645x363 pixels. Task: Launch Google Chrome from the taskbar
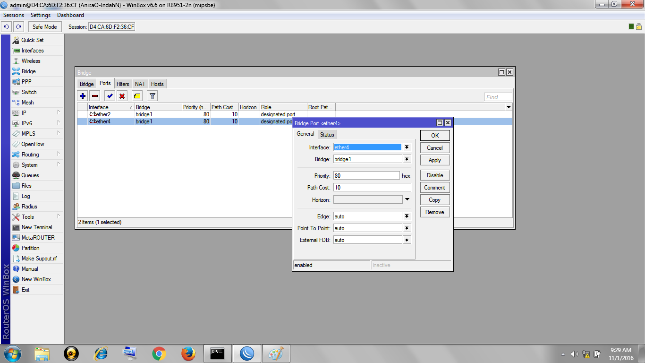click(158, 353)
